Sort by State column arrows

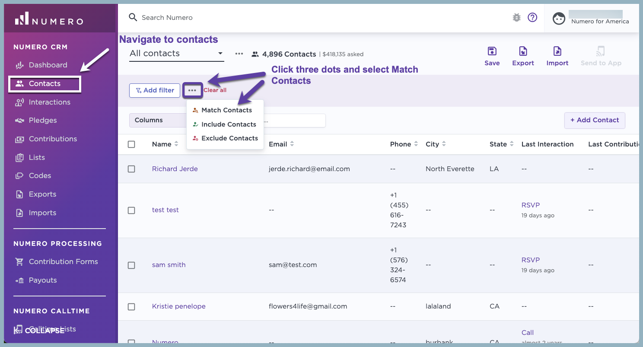click(x=512, y=144)
